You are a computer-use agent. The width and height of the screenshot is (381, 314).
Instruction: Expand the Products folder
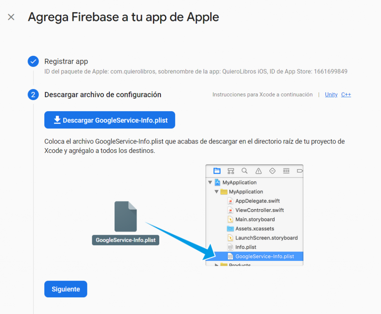coord(216,265)
